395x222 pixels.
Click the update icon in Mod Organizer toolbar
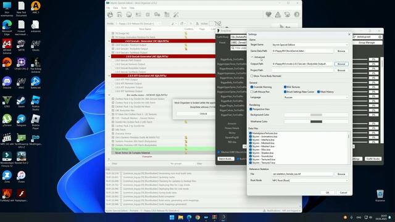click(x=287, y=15)
